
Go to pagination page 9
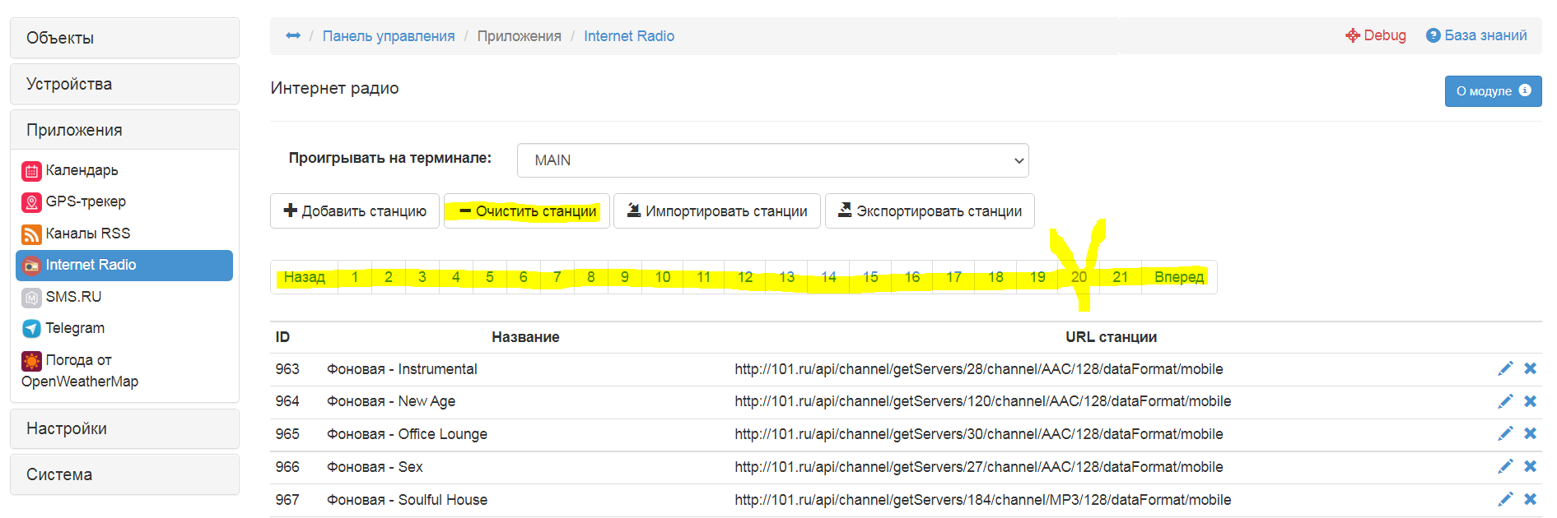coord(625,277)
